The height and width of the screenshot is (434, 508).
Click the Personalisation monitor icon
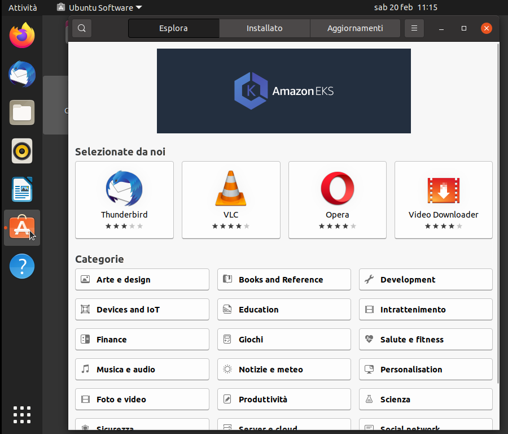(369, 369)
